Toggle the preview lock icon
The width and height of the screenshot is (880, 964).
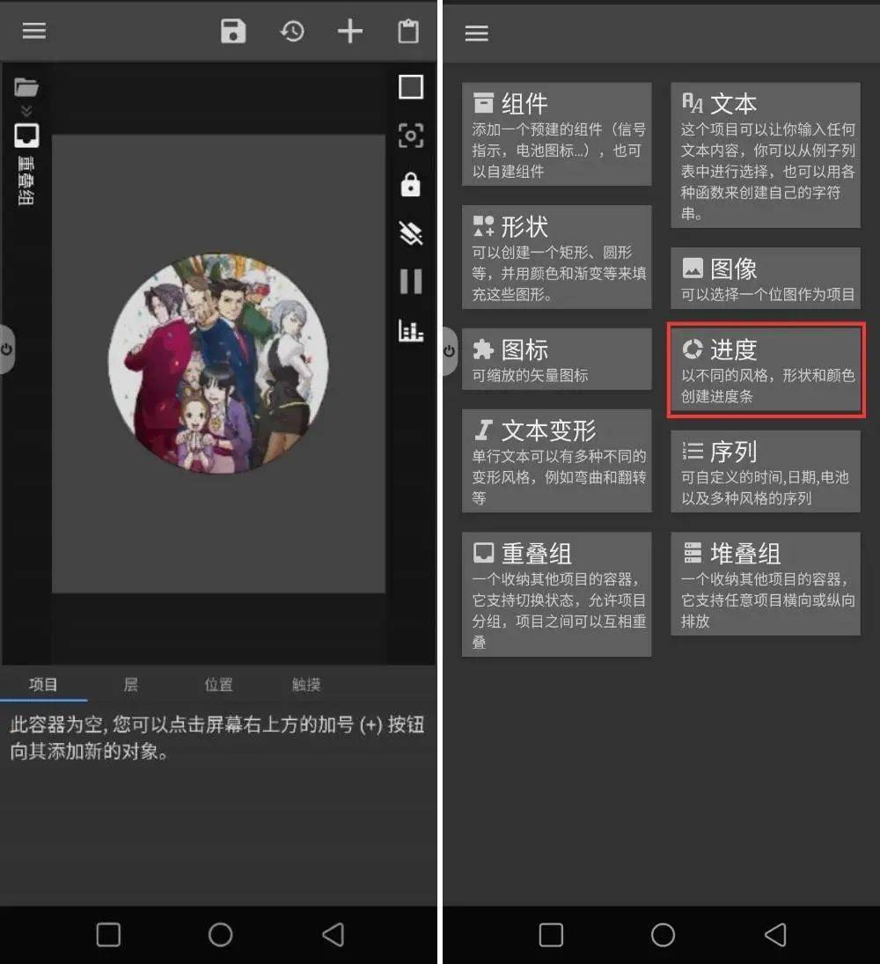click(x=410, y=186)
